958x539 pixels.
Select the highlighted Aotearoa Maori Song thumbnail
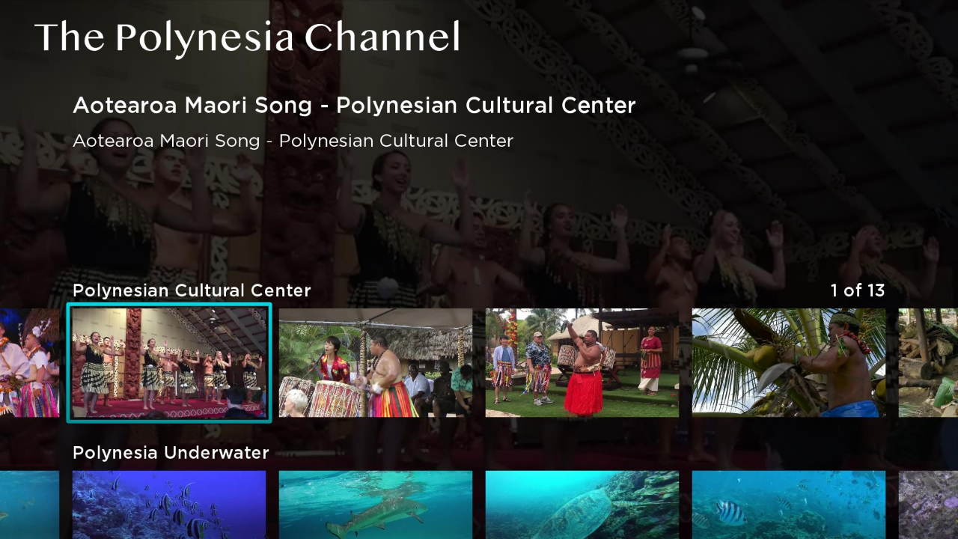(169, 363)
